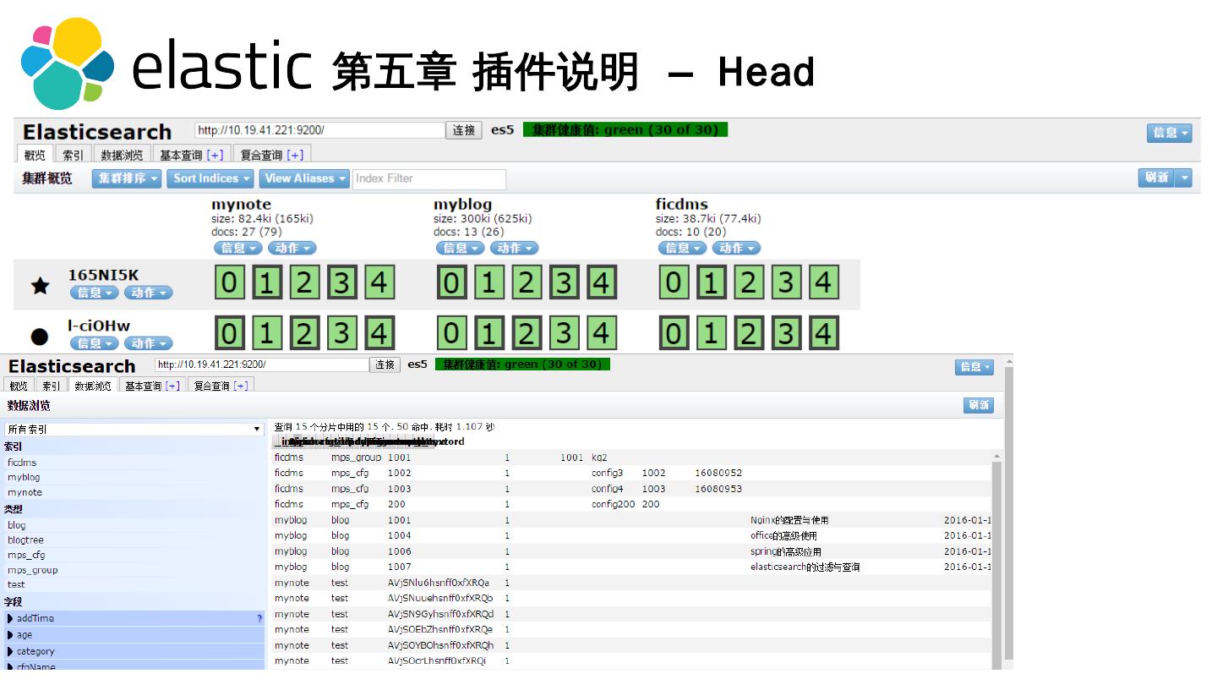Click the question mark icon on the addTime field

click(259, 619)
